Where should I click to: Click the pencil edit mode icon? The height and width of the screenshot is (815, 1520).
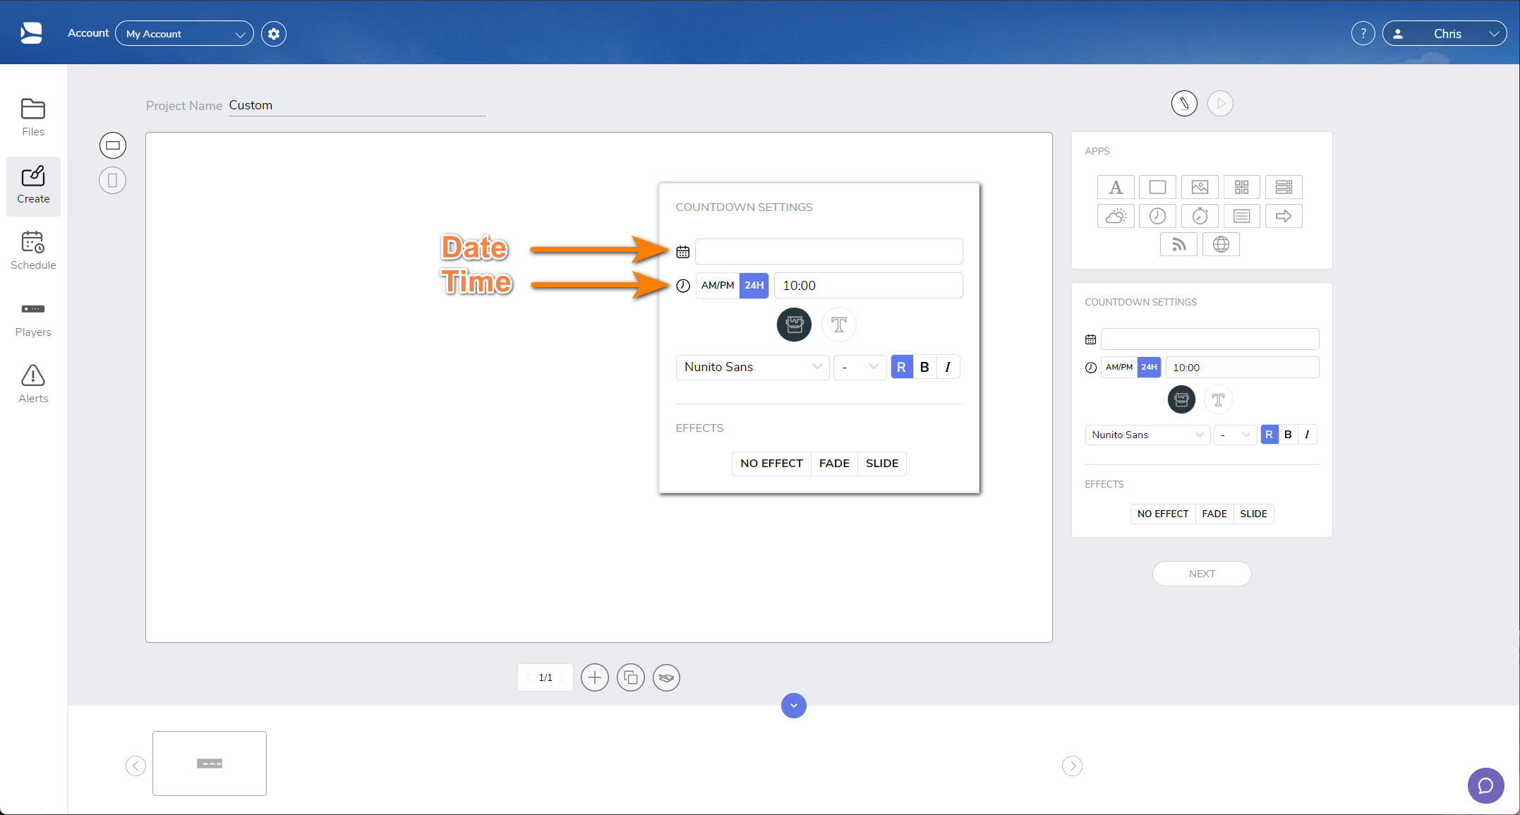click(1185, 104)
